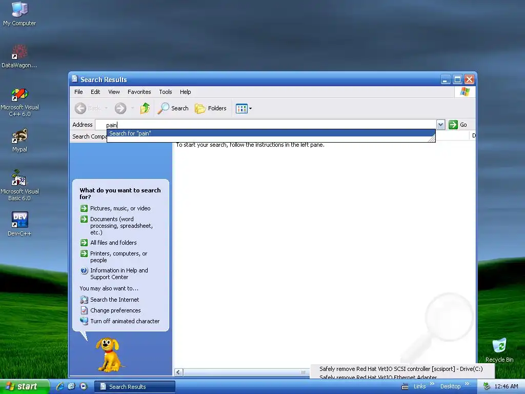
Task: Select the Search for "pain" suggestion
Action: pos(271,133)
